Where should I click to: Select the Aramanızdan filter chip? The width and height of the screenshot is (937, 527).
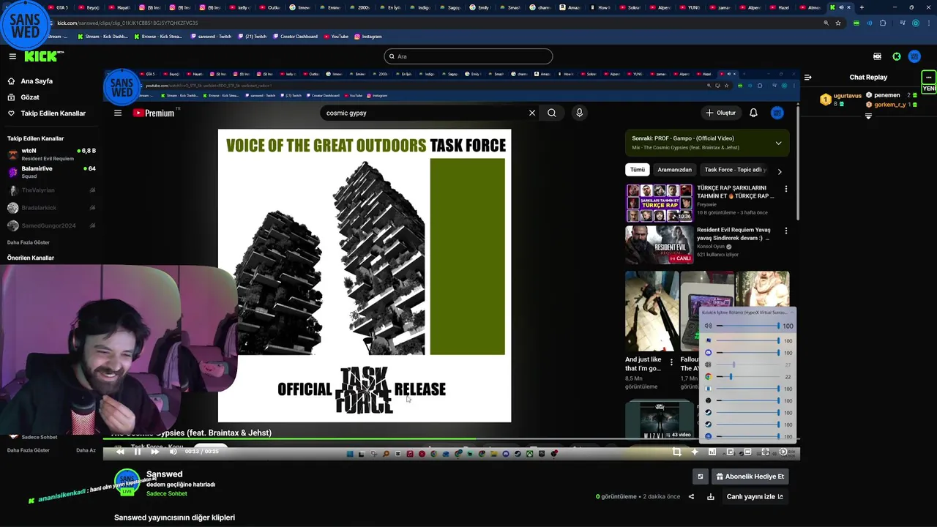click(674, 170)
